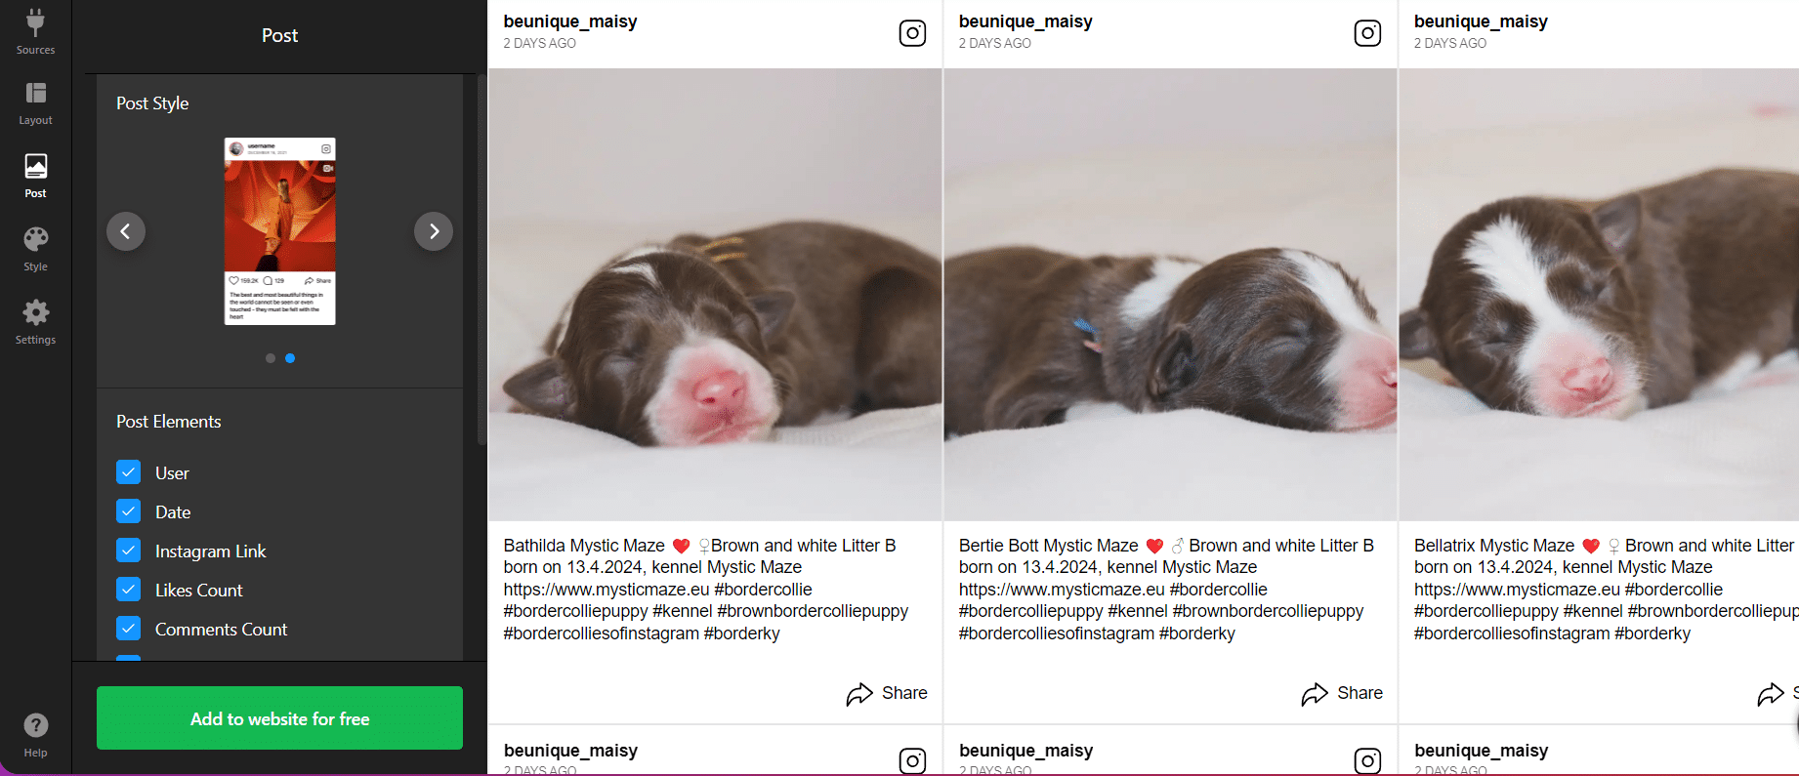Show previous post style with left arrow
Viewport: 1799px width, 776px height.
click(126, 231)
